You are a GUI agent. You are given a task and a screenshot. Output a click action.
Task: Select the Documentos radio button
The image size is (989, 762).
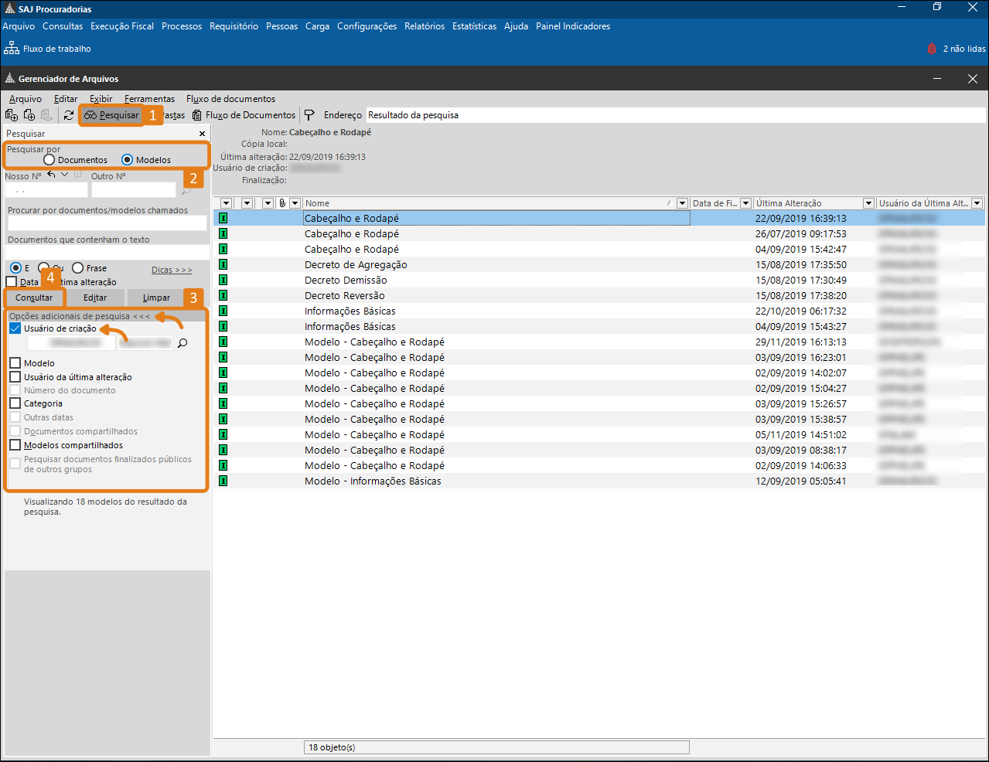tap(49, 160)
